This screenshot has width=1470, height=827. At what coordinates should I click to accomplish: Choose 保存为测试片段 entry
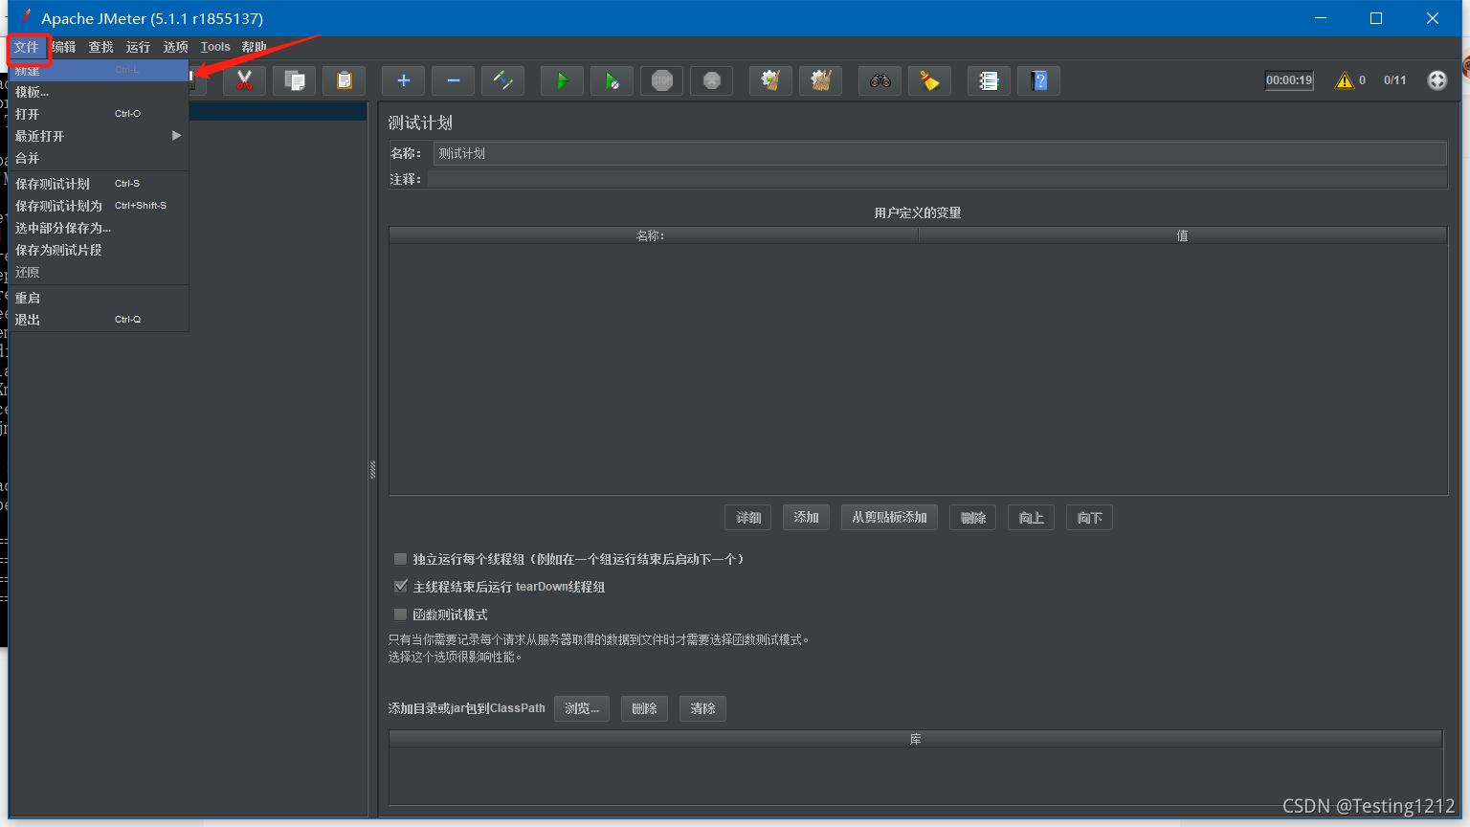click(99, 250)
